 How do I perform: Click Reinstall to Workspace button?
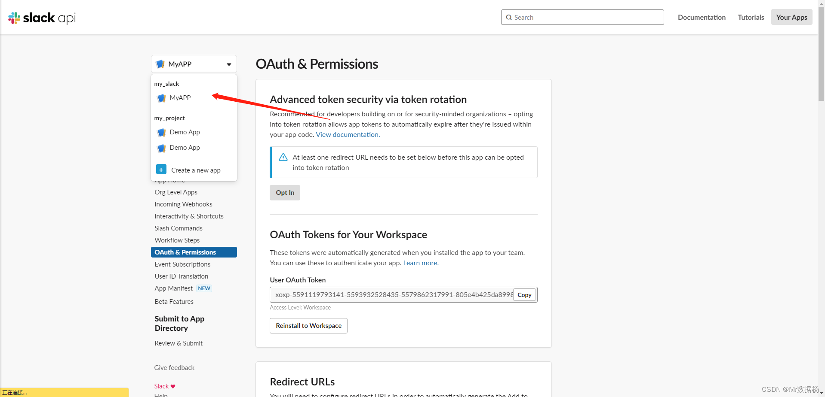click(x=308, y=326)
